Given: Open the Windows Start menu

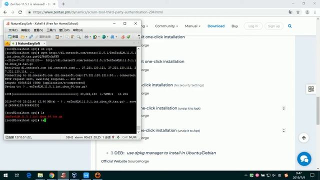Looking at the screenshot, I should click(x=5, y=175).
